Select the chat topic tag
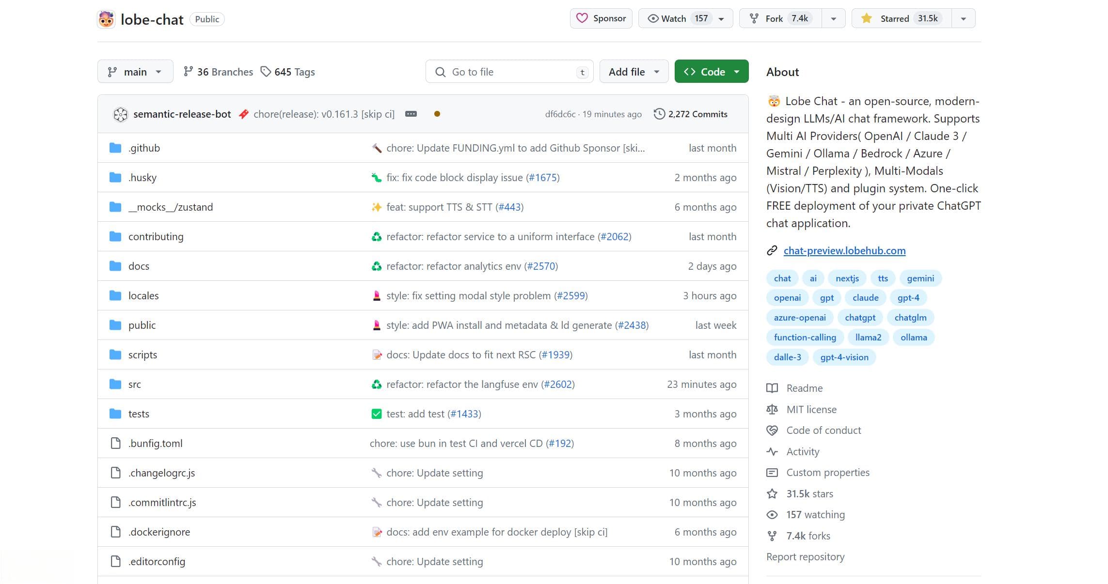The width and height of the screenshot is (1108, 584). [x=782, y=278]
